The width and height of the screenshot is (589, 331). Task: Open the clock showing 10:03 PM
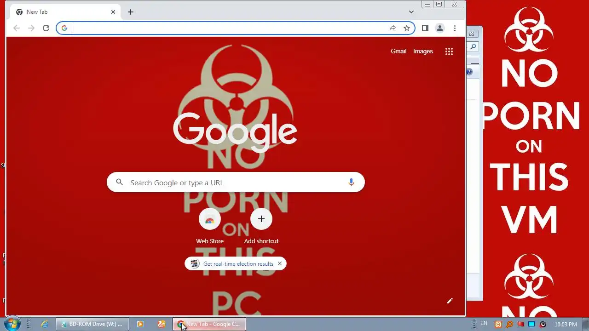[566, 325]
